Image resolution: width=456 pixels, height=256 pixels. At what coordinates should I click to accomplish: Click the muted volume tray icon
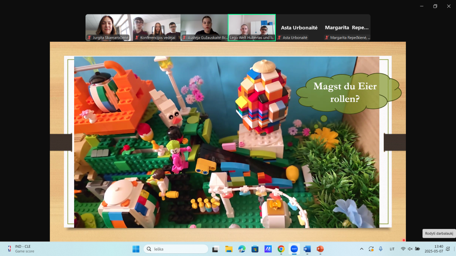coord(410,249)
